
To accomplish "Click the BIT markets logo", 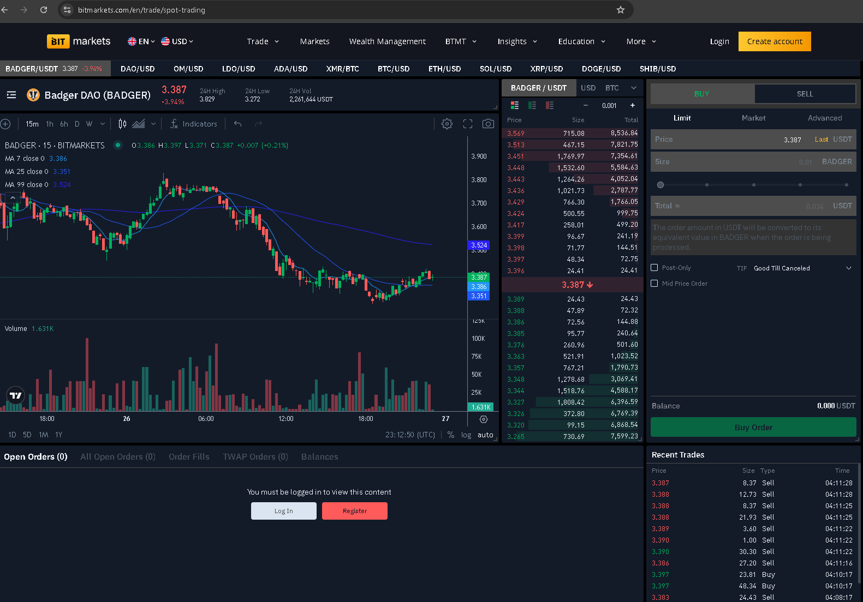I will [x=79, y=41].
